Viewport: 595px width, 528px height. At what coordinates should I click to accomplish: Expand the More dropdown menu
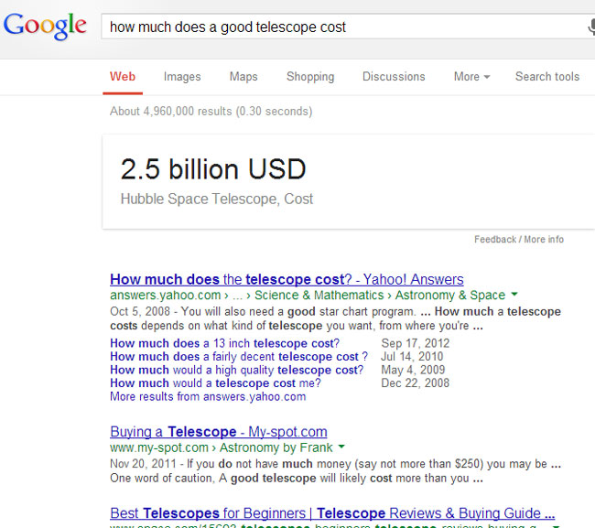point(471,77)
